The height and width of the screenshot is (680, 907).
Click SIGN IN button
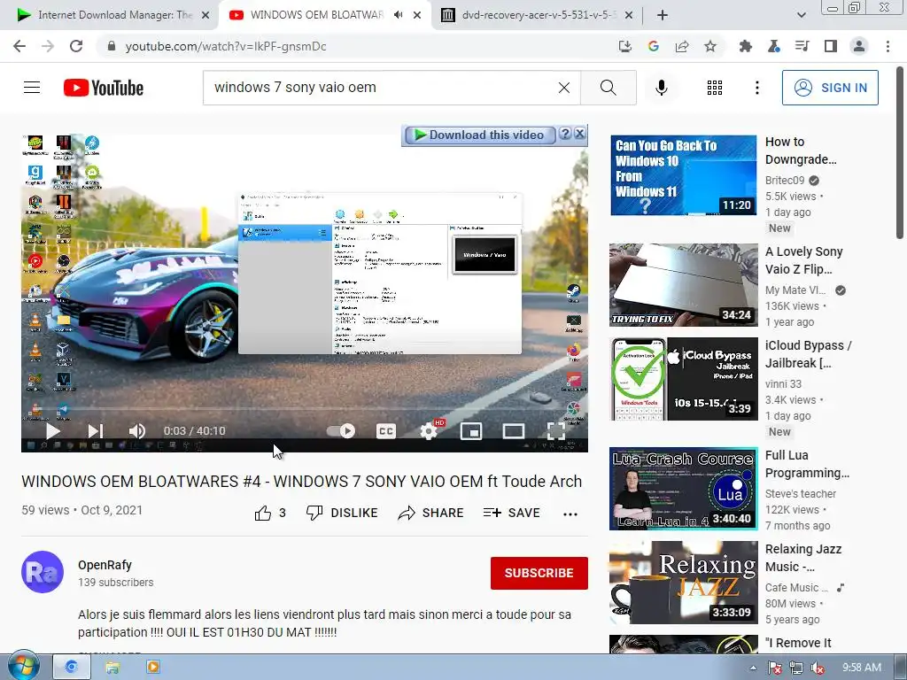tap(830, 88)
